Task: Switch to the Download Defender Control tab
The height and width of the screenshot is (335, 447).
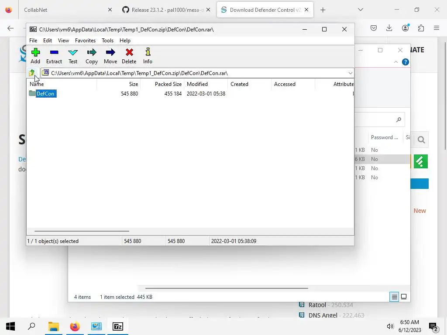Action: (x=265, y=10)
